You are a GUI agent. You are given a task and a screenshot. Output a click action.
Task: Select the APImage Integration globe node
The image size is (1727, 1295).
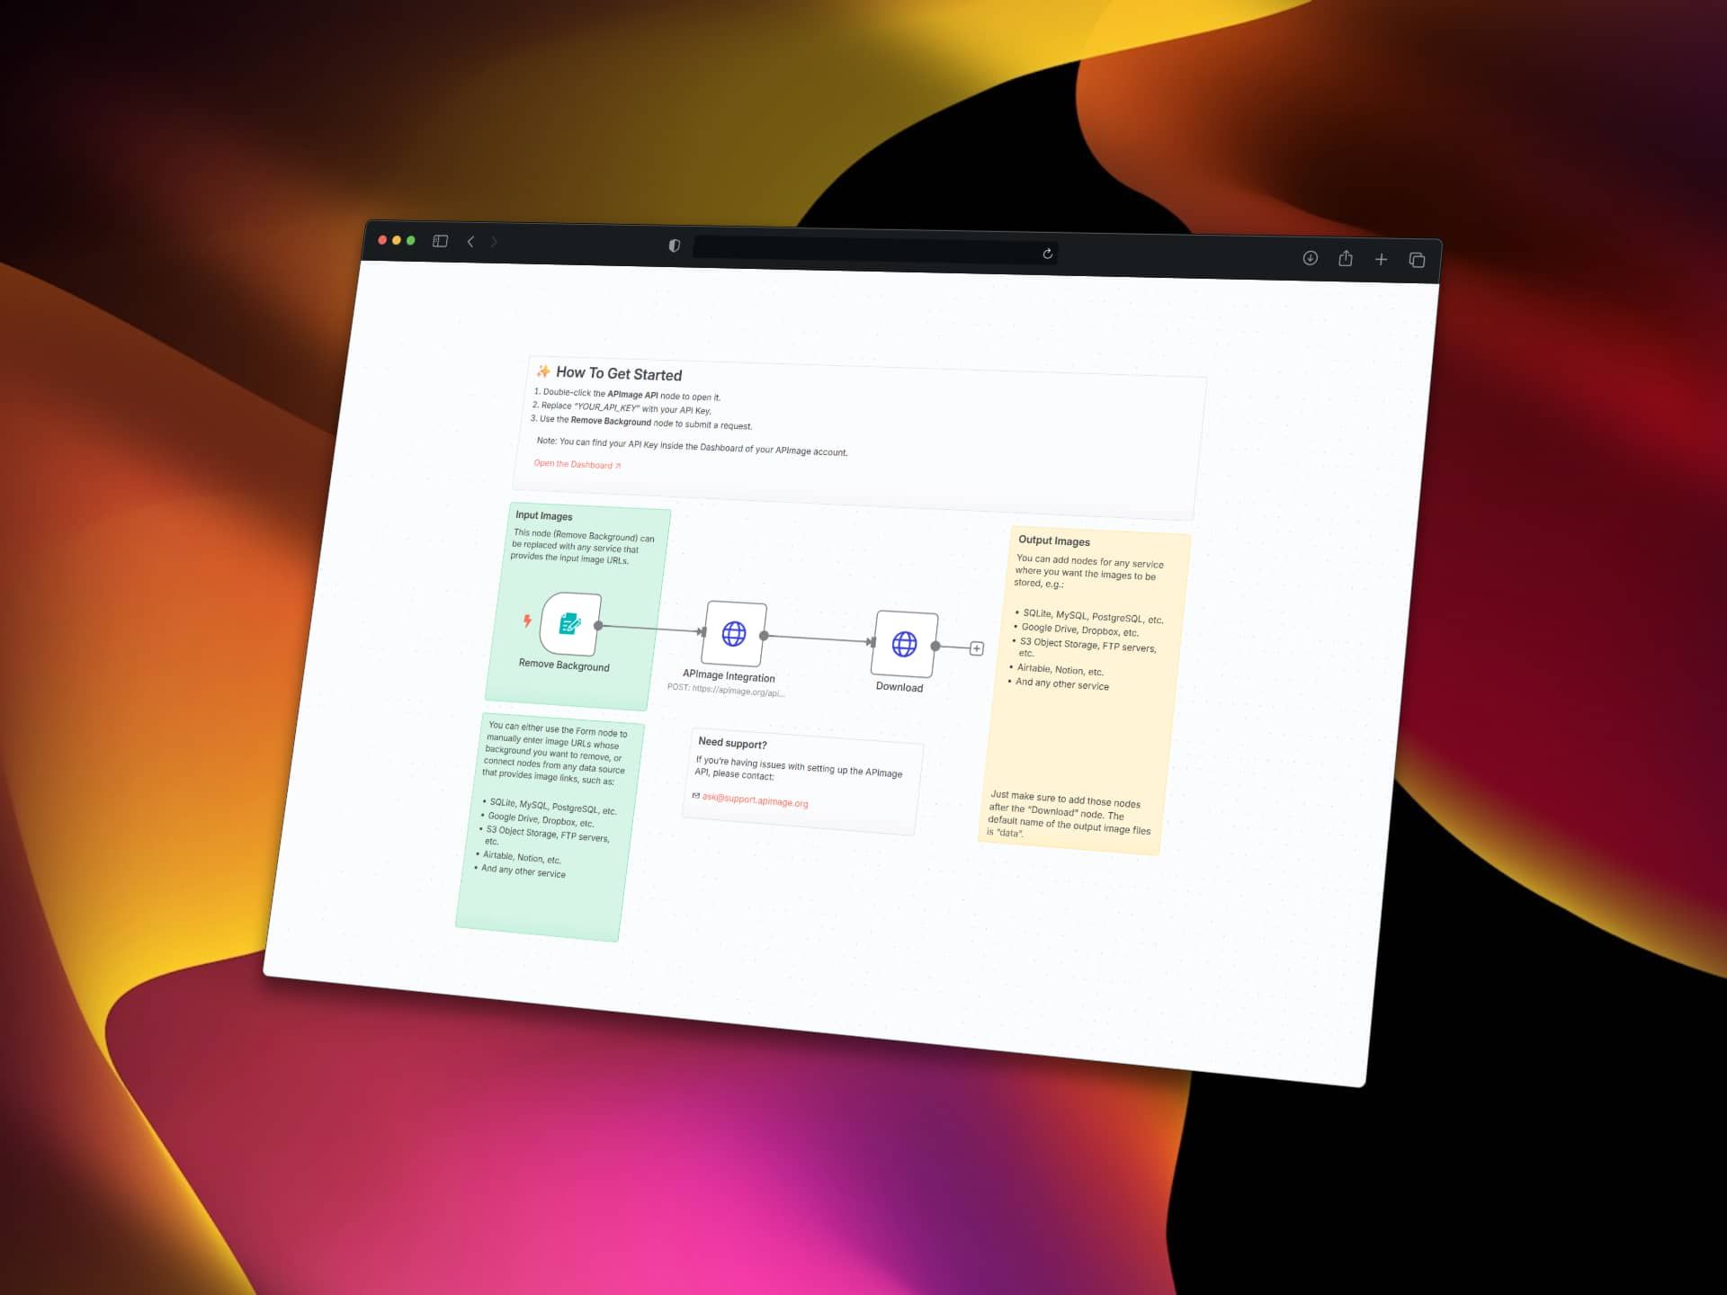coord(734,633)
